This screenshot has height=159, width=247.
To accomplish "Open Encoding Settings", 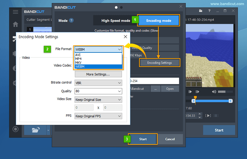I will (160, 63).
